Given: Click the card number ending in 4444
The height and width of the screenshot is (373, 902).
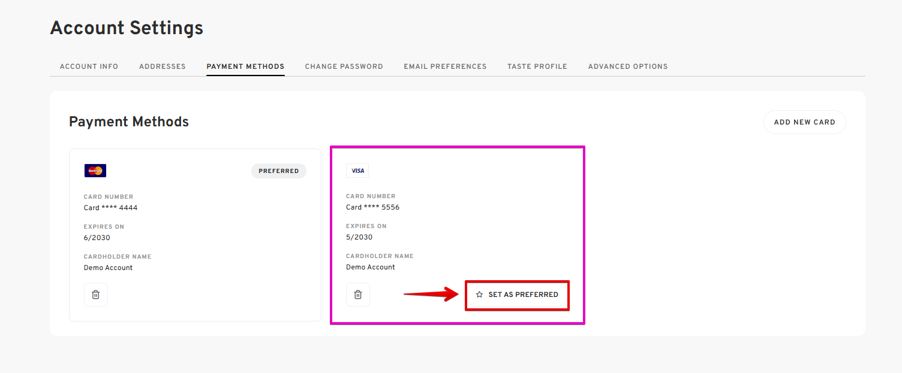Looking at the screenshot, I should coord(111,208).
